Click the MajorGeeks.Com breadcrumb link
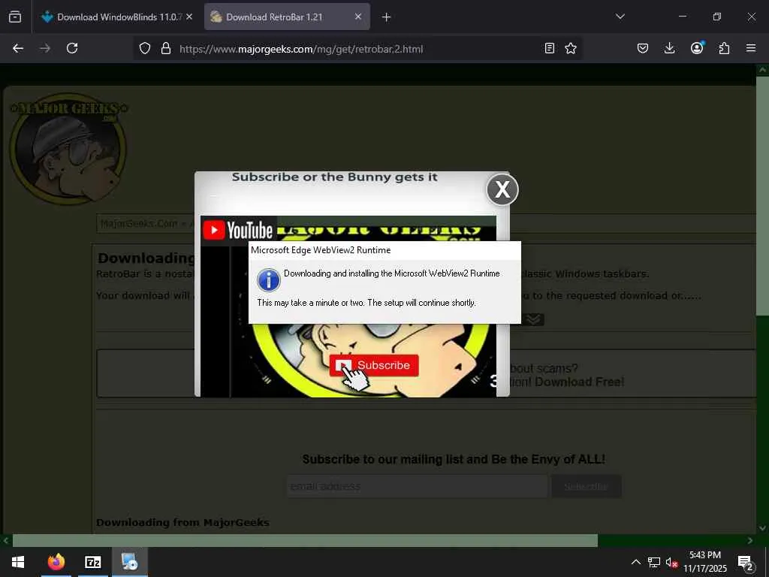The image size is (769, 577). click(x=138, y=224)
